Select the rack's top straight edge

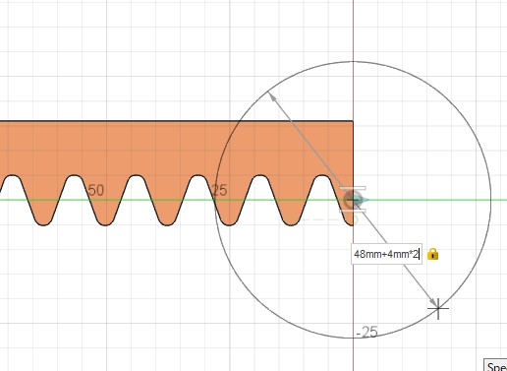click(177, 121)
